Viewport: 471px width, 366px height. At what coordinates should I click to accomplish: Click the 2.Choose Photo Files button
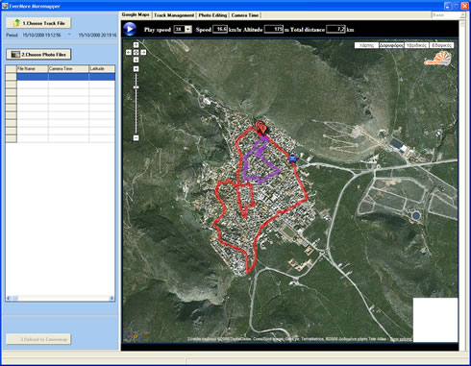(x=38, y=55)
